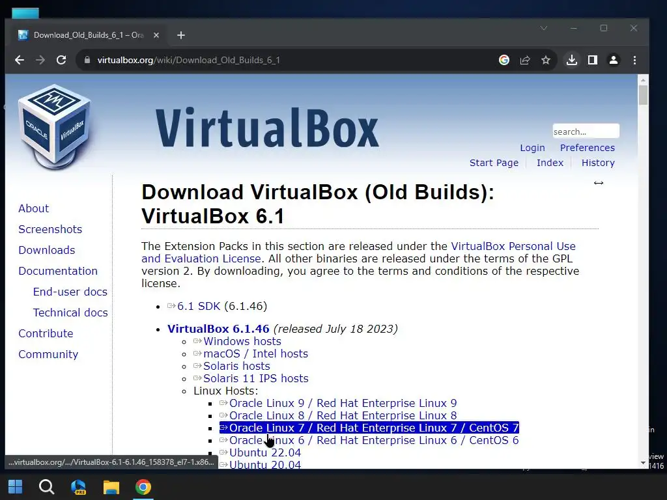Open the tab search chevron
Screen dimensions: 667x500
(x=544, y=28)
